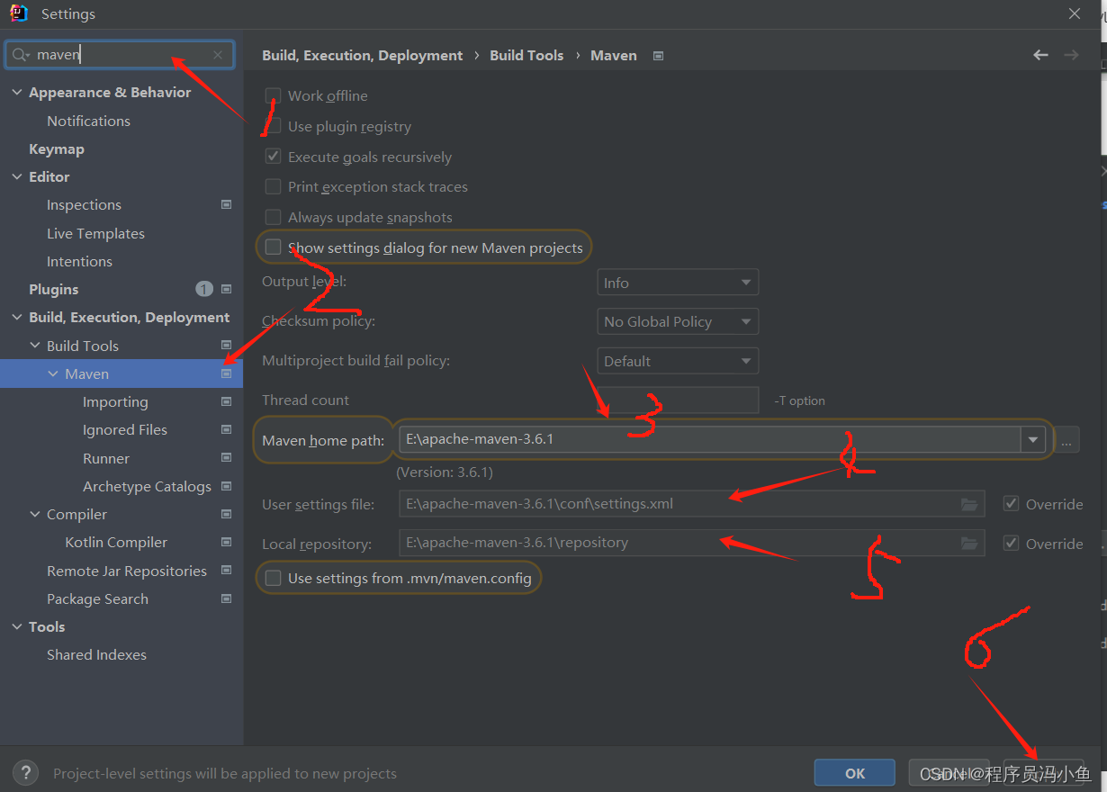Collapse the Build Tools node
Image resolution: width=1107 pixels, height=792 pixels.
[x=35, y=346]
